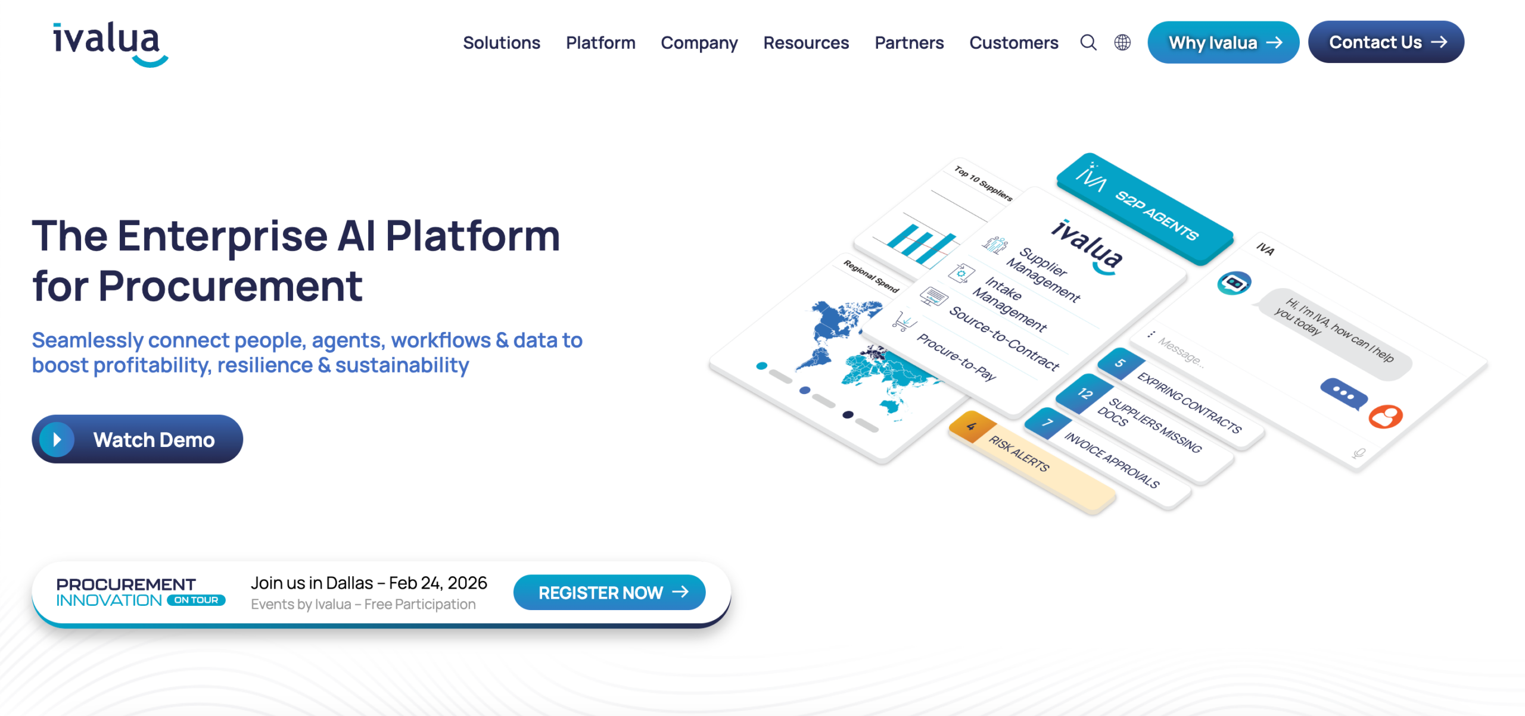Click the IVA robot chat avatar
Screen dimensions: 1525x716
coord(1233,283)
